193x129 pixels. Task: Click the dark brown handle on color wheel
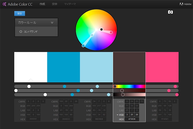(x=101, y=29)
